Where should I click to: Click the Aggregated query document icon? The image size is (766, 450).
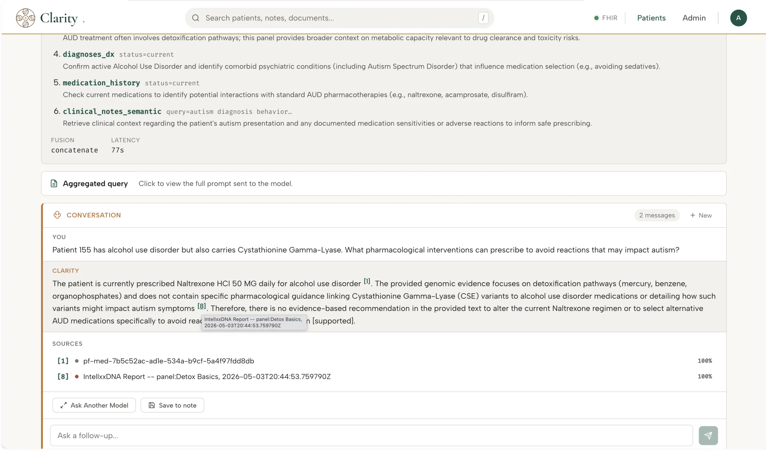[x=54, y=184]
